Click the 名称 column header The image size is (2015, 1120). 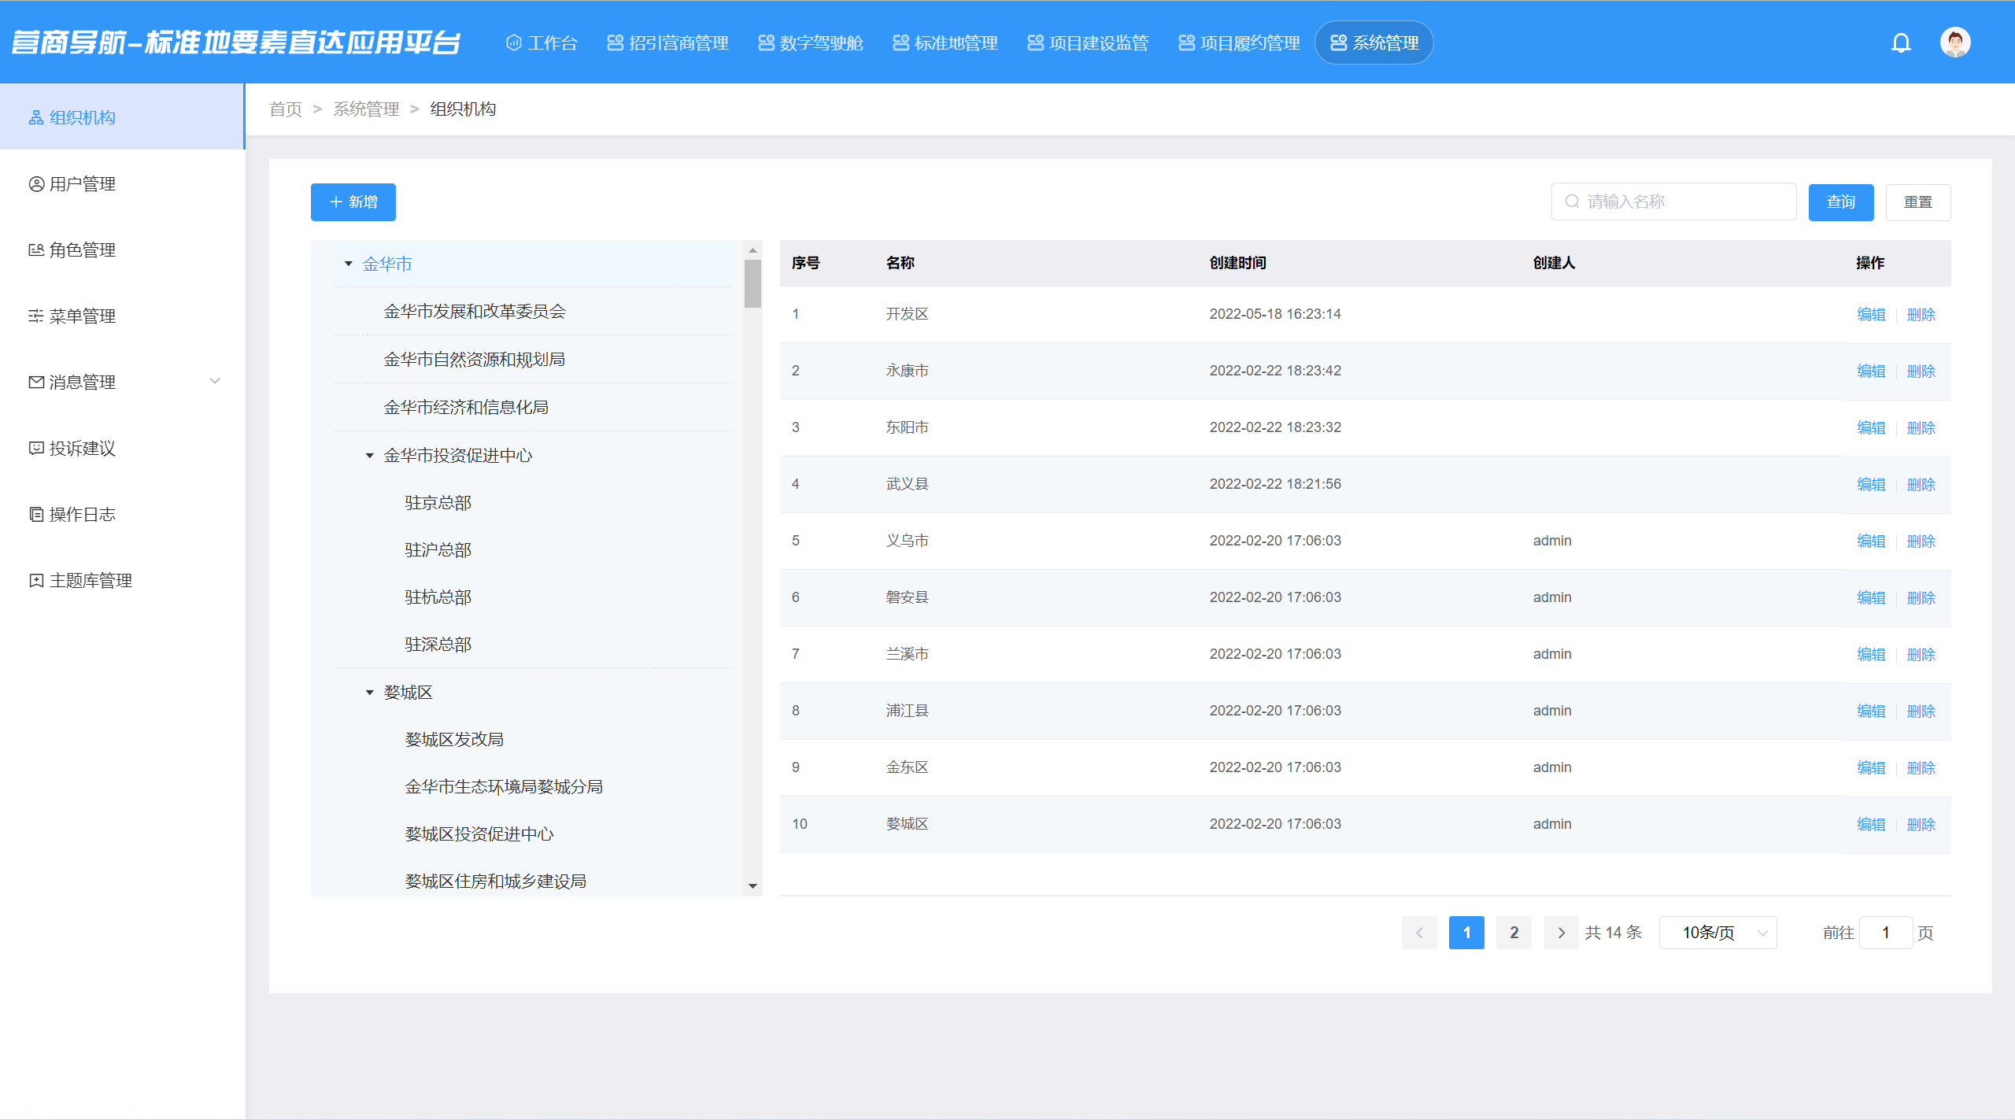900,263
